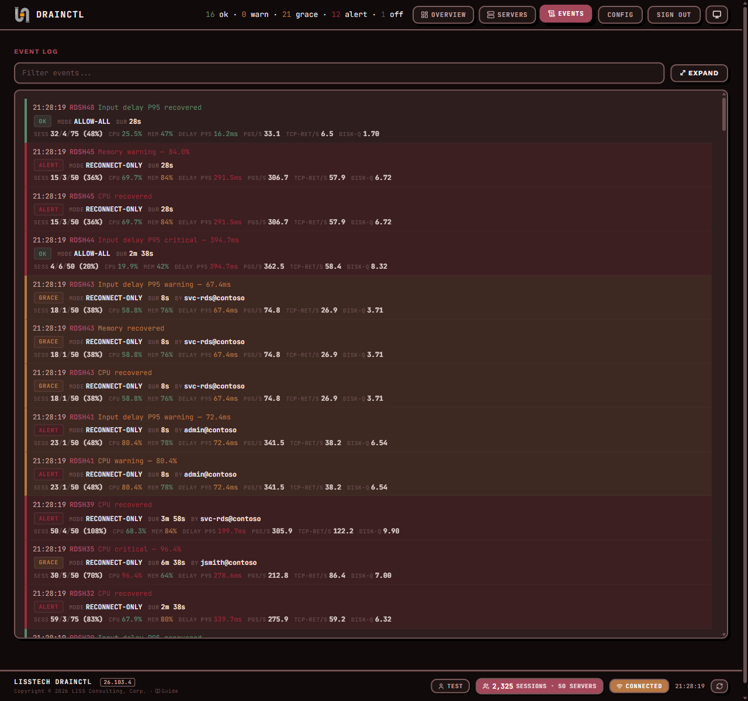748x701 pixels.
Task: Click DUR 6m 38s on RDSH35 event
Action: pos(167,563)
